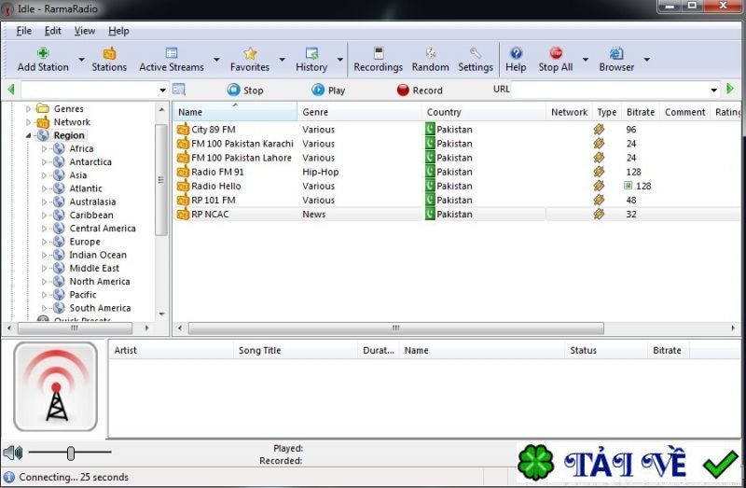Open the Browser toolbar button
This screenshot has height=488, width=746.
616,60
